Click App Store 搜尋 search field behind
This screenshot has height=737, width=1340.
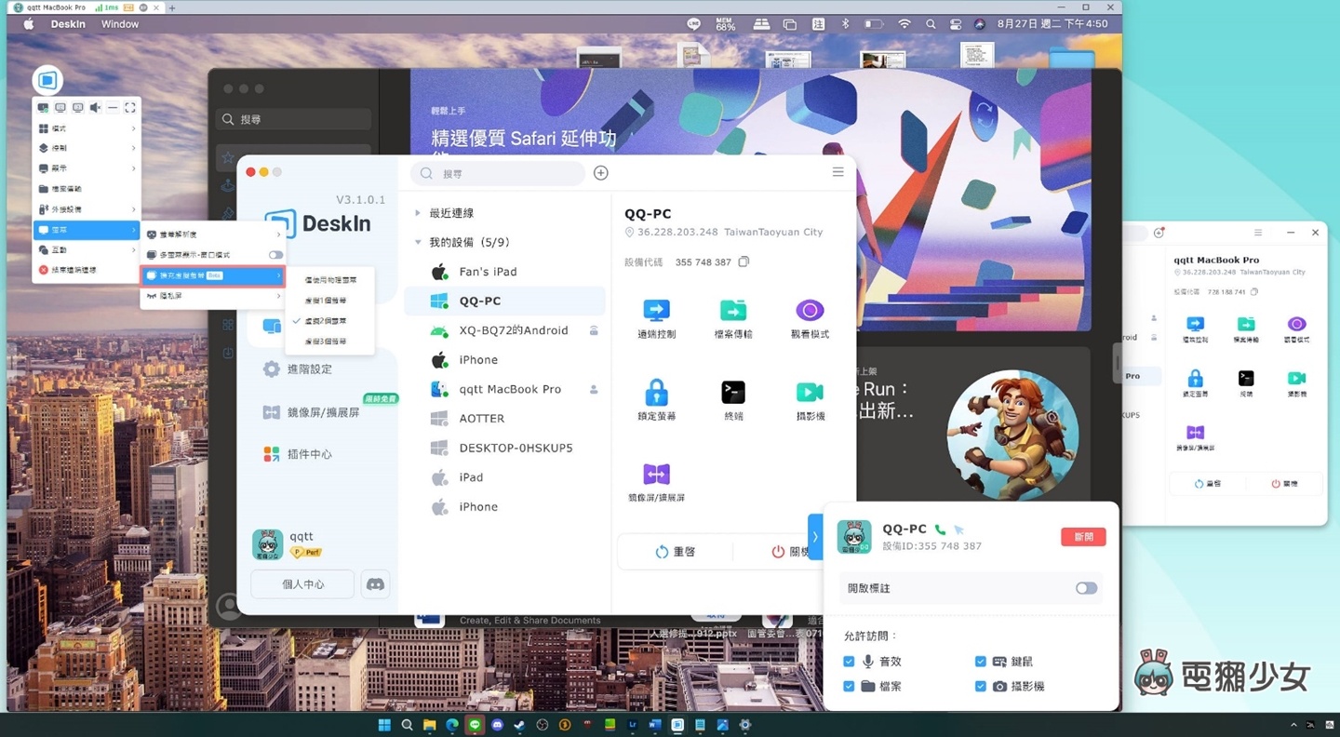coord(294,119)
